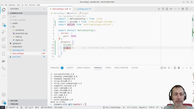Viewport: 194px width, 109px height.
Task: Open Source Control view icon
Action: (x=4, y=25)
